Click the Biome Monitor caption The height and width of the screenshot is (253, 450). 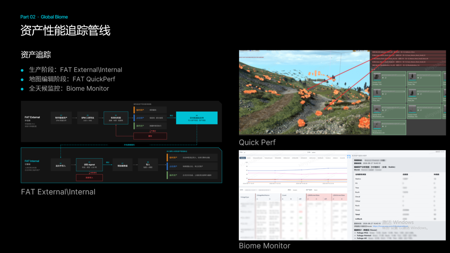(x=264, y=246)
